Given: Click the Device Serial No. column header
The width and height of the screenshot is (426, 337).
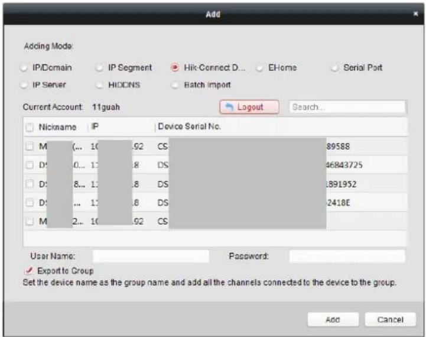Looking at the screenshot, I should [189, 127].
